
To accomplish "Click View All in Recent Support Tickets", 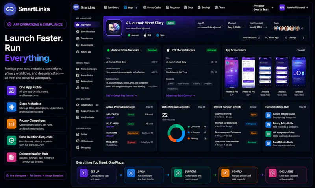I will click(x=253, y=107).
